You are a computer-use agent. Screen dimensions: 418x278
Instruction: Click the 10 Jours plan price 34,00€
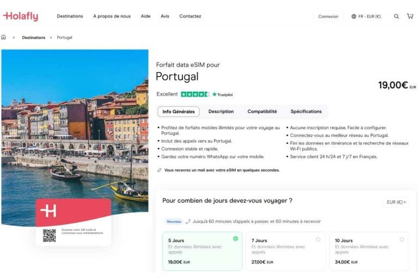(x=346, y=262)
